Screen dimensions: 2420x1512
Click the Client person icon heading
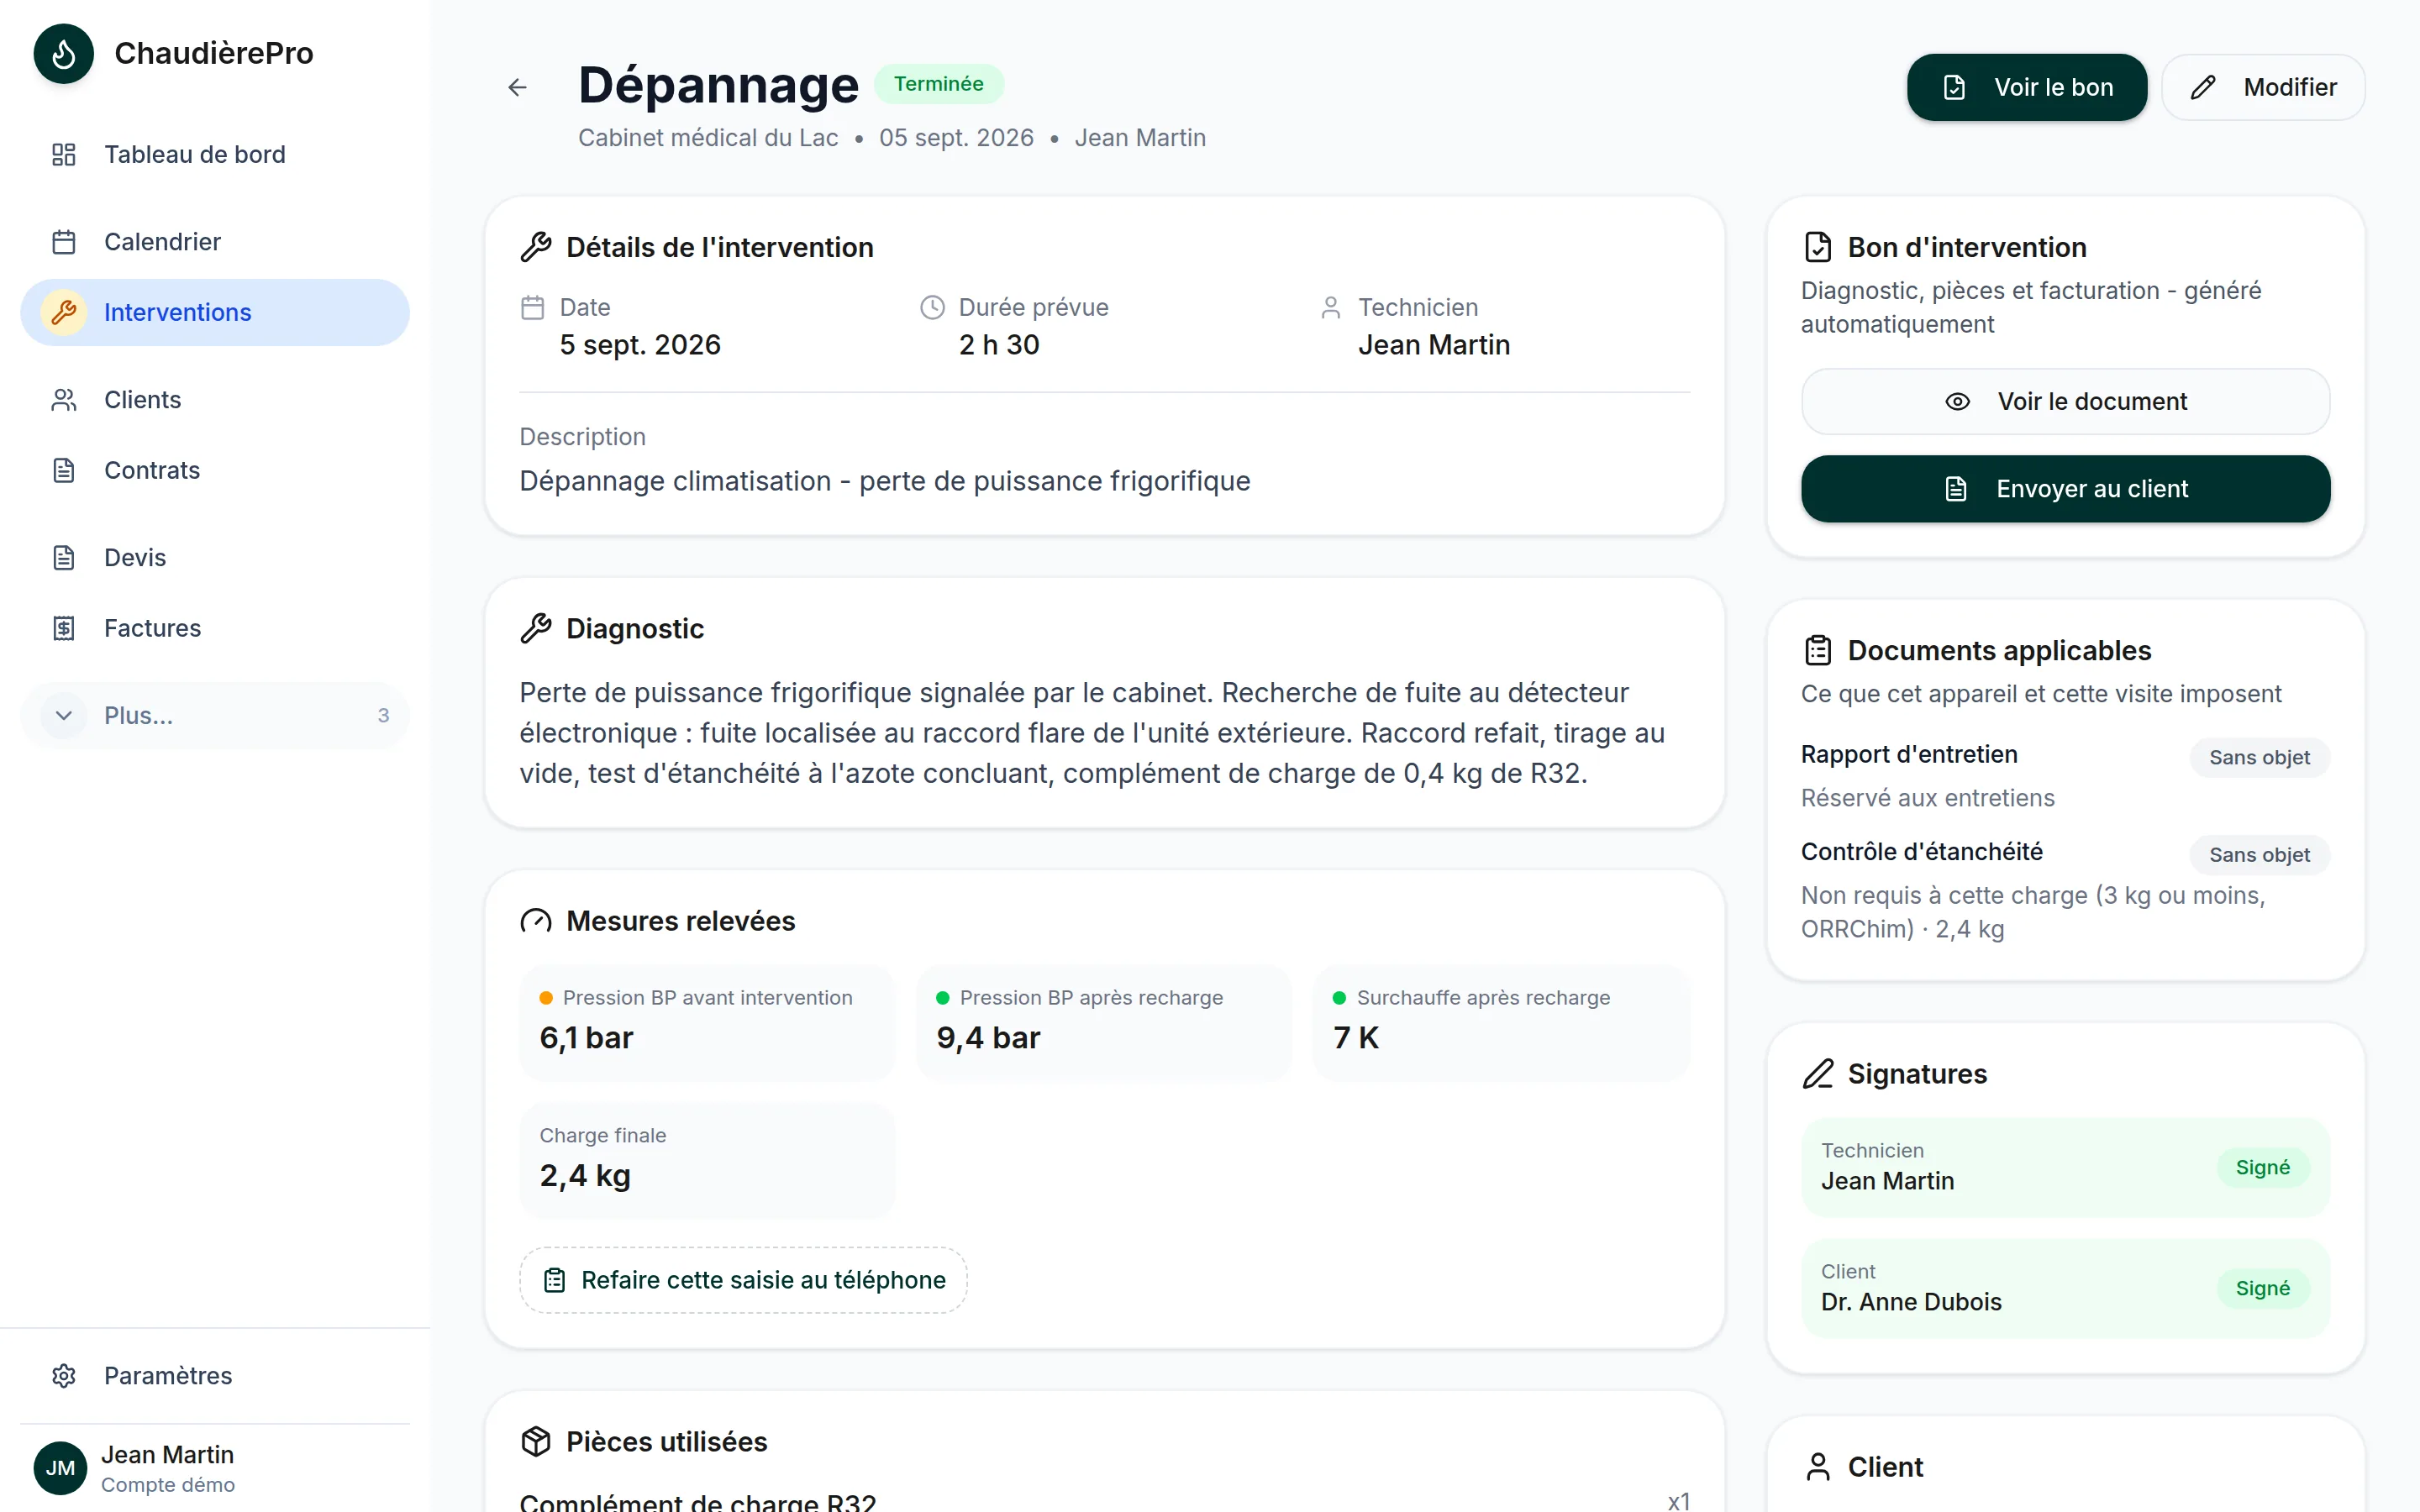pos(1817,1467)
